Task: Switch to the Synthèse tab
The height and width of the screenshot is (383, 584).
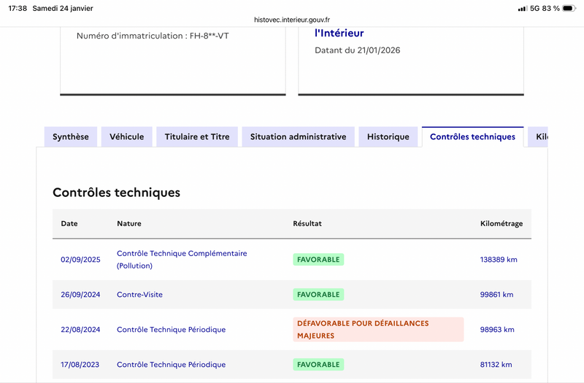Action: [x=71, y=137]
